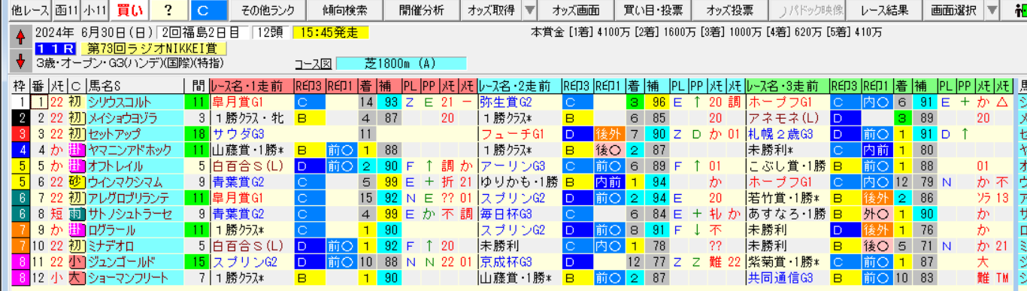Click パドック映像 button

808,10
